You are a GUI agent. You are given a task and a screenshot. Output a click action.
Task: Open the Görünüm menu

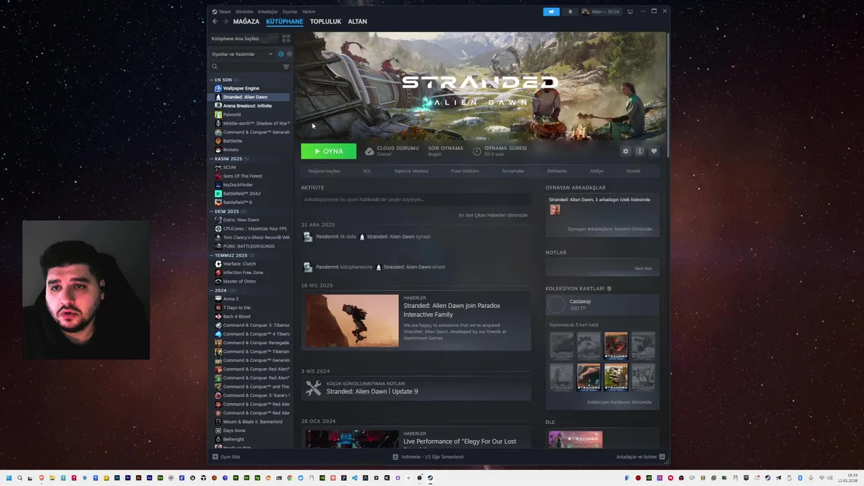tap(244, 11)
